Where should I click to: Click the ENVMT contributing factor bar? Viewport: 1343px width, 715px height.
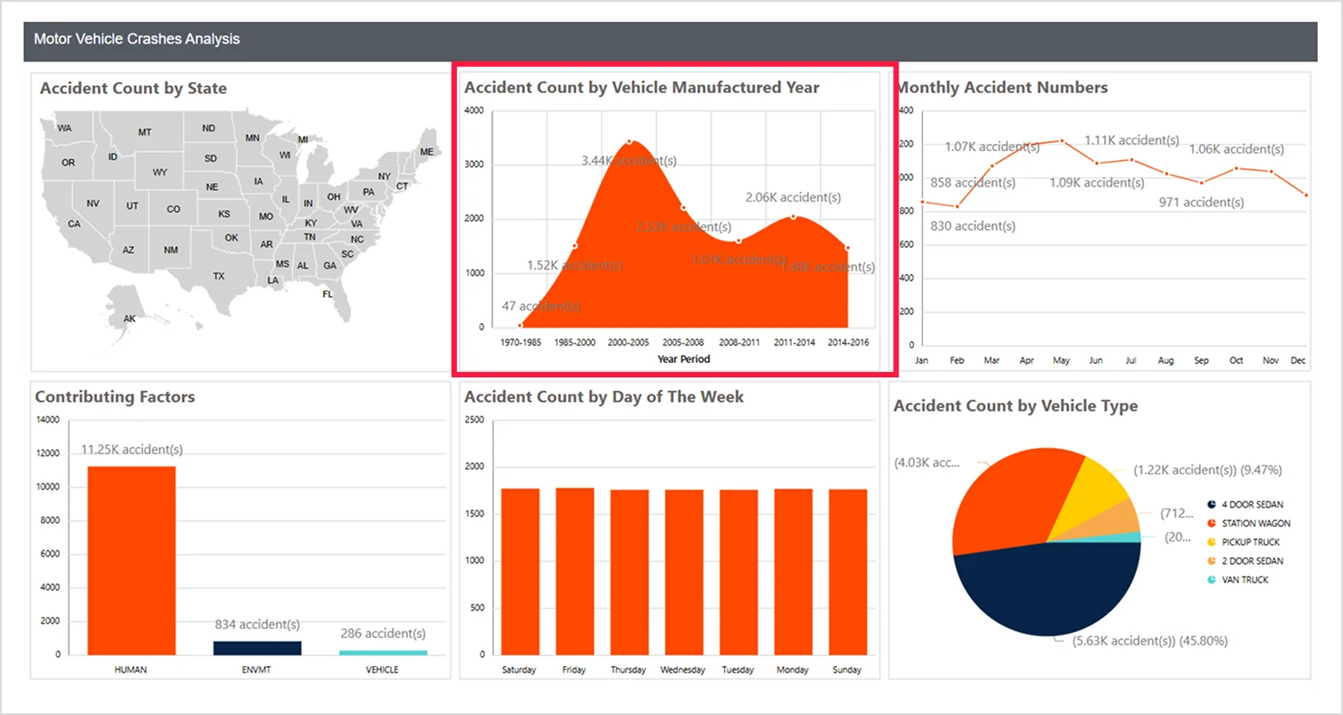pyautogui.click(x=257, y=647)
